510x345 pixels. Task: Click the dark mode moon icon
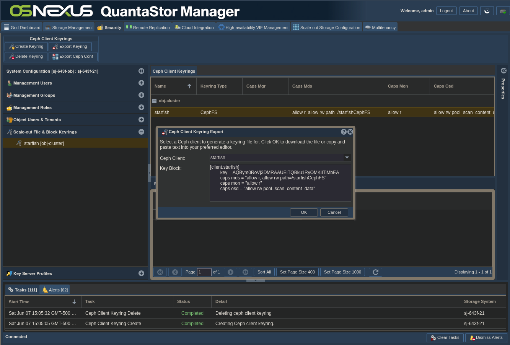[487, 11]
